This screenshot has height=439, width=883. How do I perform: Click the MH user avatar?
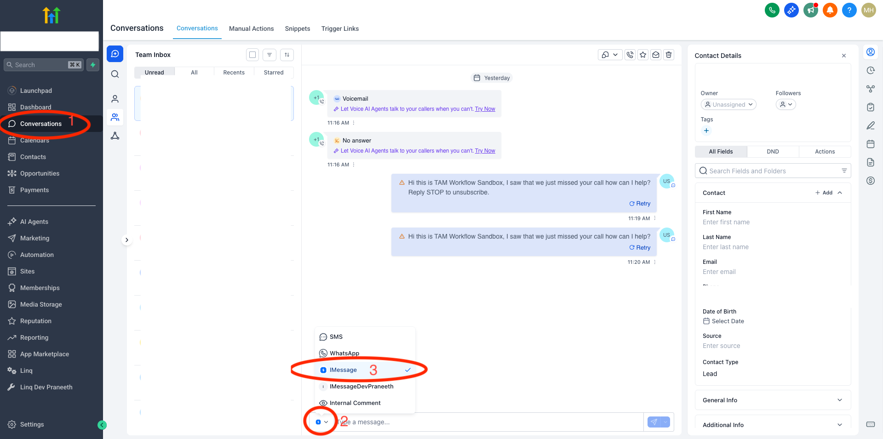869,10
